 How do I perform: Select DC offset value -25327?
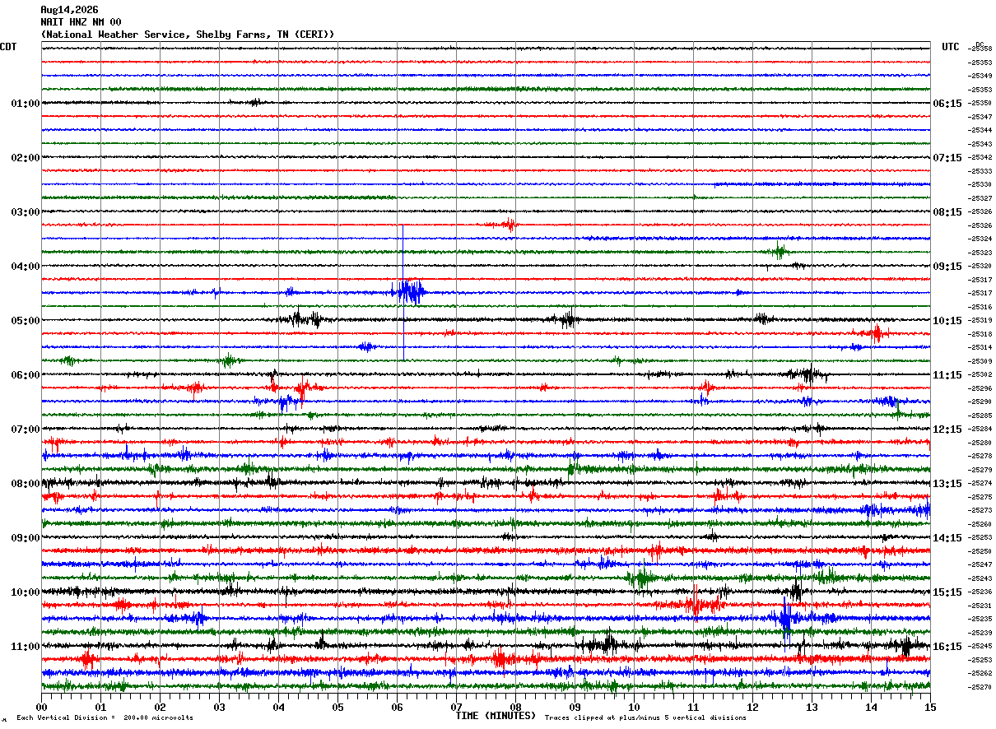(980, 198)
